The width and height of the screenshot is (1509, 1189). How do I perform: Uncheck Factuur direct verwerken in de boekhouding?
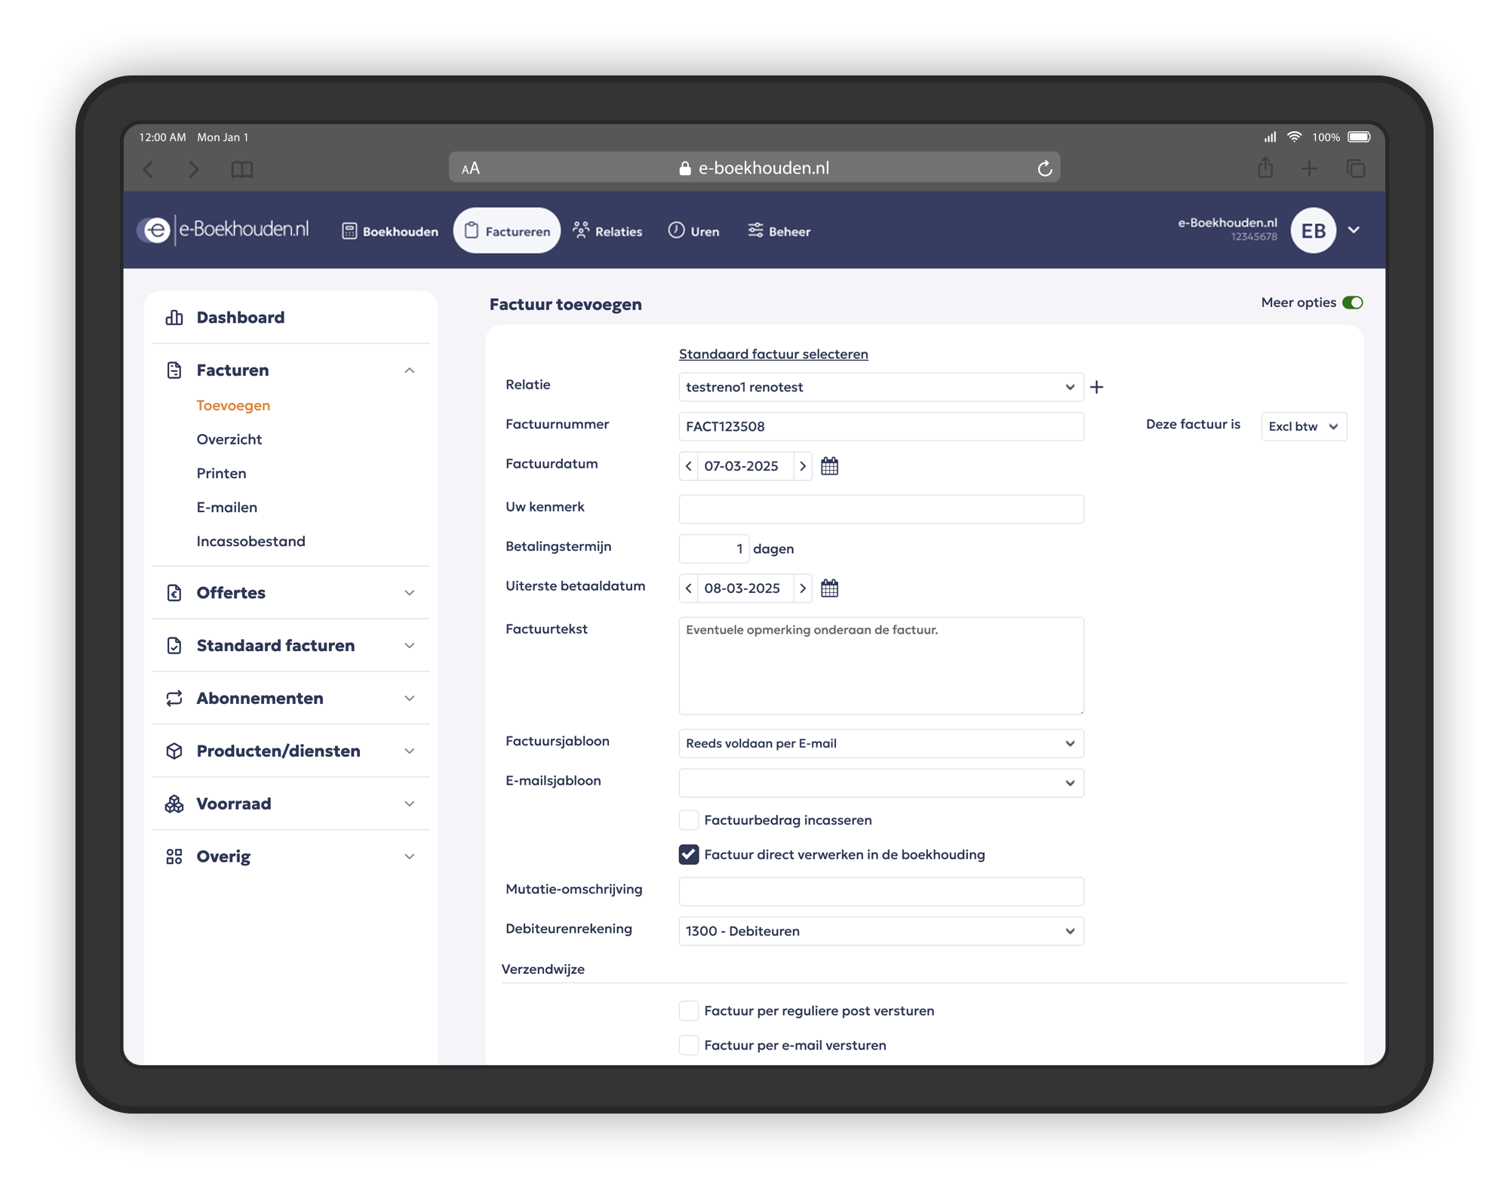tap(687, 854)
